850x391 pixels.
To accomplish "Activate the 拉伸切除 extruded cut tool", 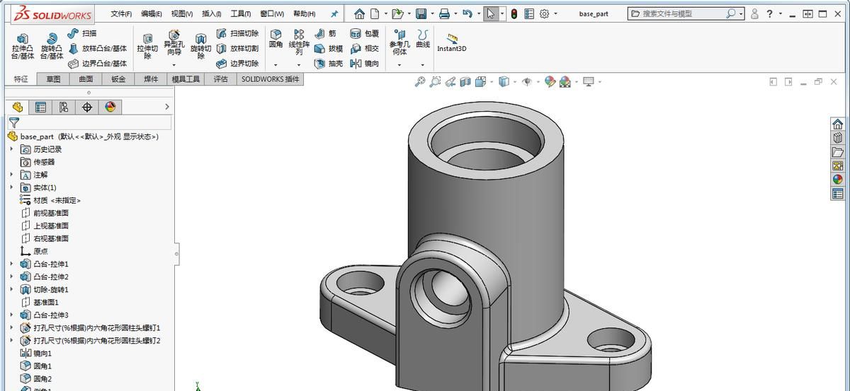I will (x=147, y=47).
